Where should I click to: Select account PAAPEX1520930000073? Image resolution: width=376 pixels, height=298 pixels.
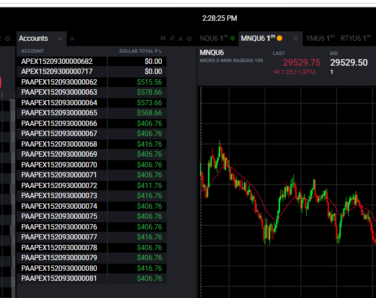(59, 196)
